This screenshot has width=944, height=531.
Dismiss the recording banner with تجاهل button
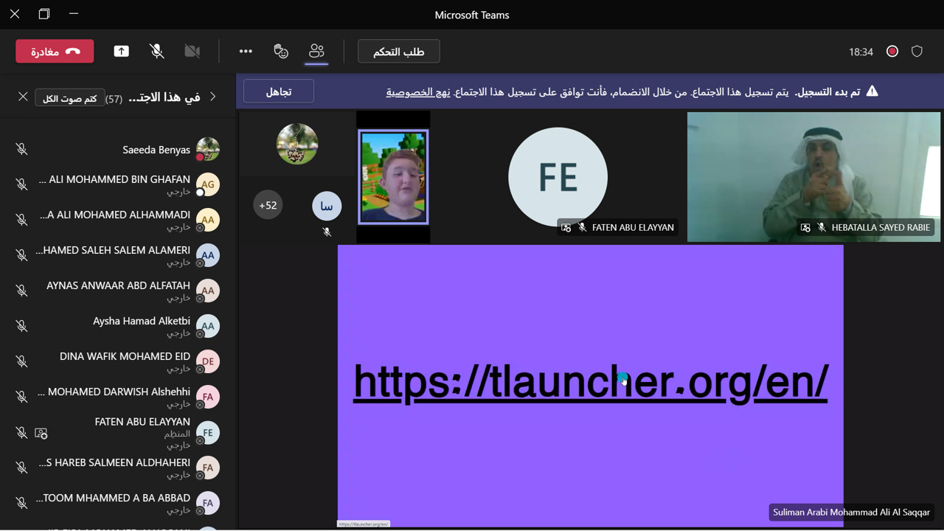pos(278,91)
